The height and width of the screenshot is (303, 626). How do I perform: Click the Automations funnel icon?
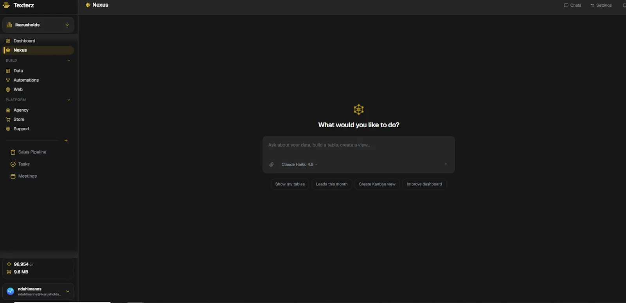[8, 80]
